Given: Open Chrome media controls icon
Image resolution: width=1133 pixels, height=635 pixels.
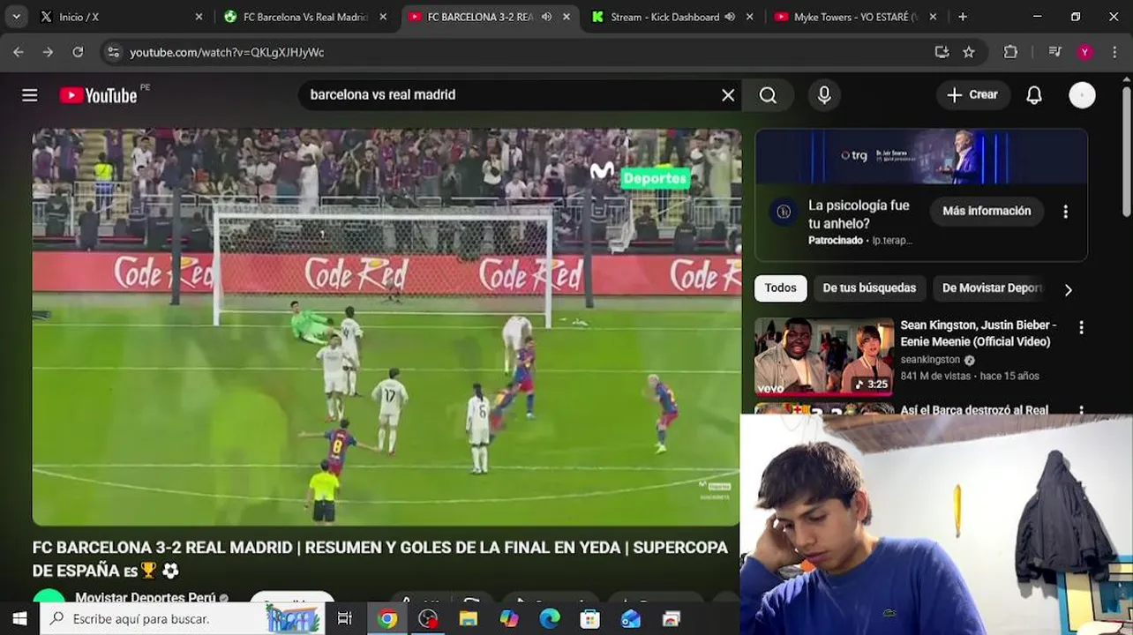Looking at the screenshot, I should [x=1054, y=52].
